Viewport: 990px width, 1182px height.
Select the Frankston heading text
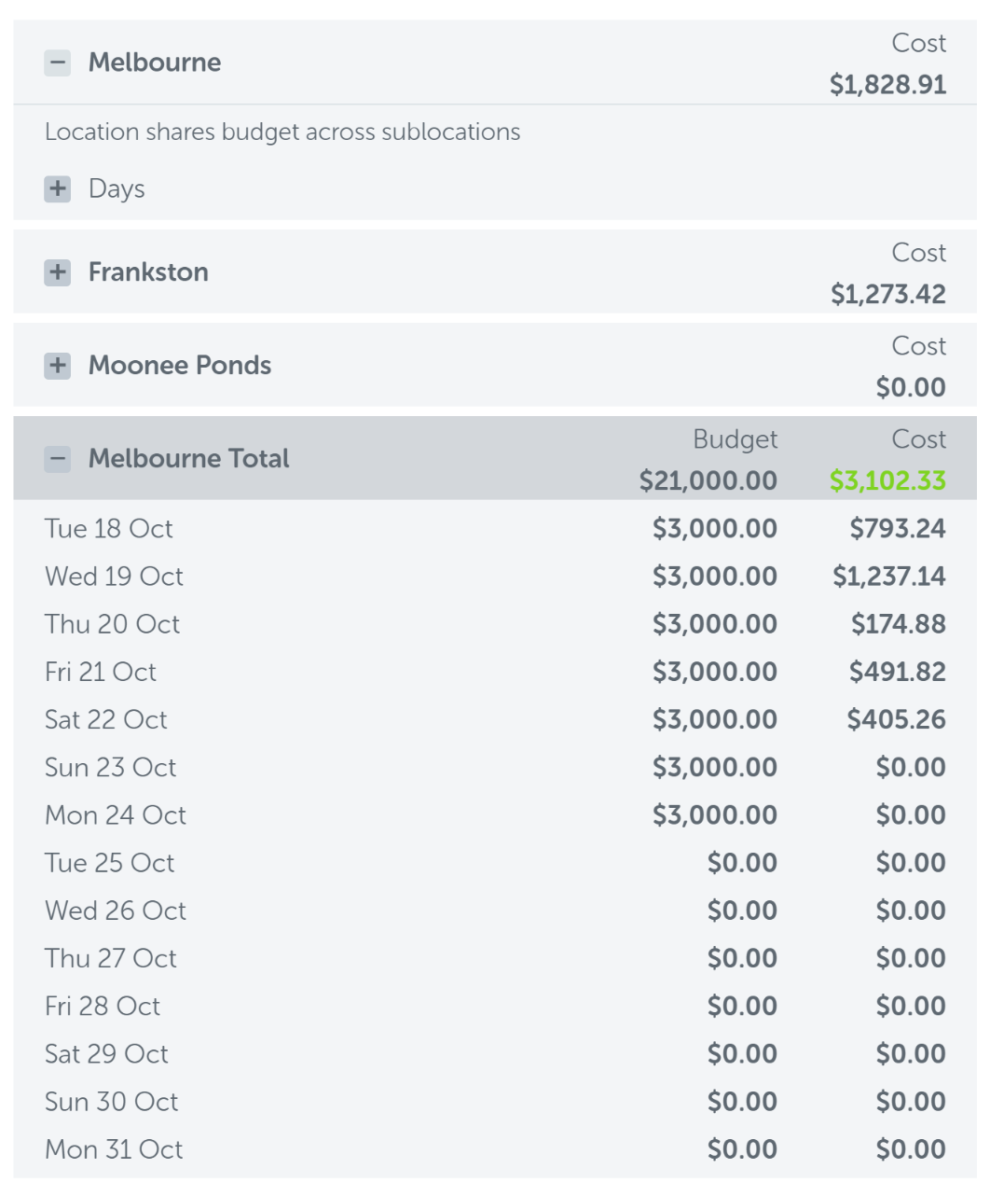[x=148, y=272]
